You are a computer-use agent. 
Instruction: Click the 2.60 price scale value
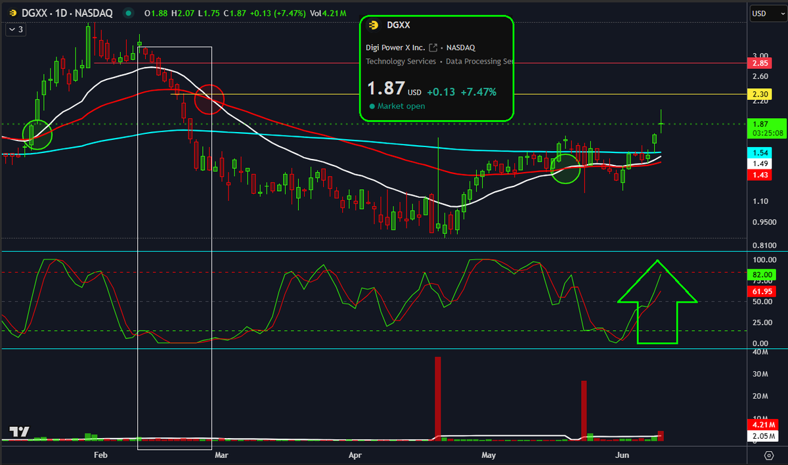click(760, 76)
